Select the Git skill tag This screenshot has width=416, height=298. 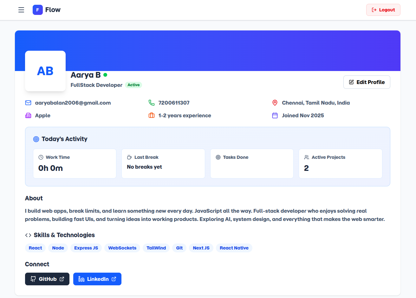pyautogui.click(x=179, y=248)
